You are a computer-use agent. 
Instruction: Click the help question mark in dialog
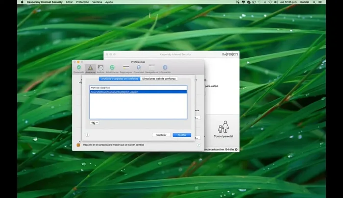87,134
